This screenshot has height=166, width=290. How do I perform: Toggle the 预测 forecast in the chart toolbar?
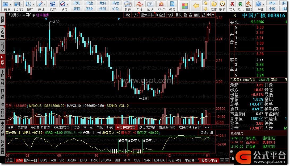pyautogui.click(x=197, y=15)
